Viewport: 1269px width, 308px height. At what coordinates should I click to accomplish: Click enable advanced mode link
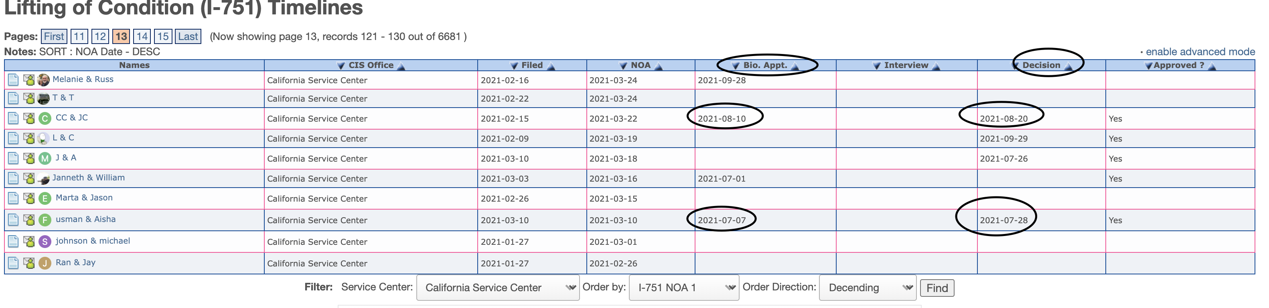(x=1200, y=52)
